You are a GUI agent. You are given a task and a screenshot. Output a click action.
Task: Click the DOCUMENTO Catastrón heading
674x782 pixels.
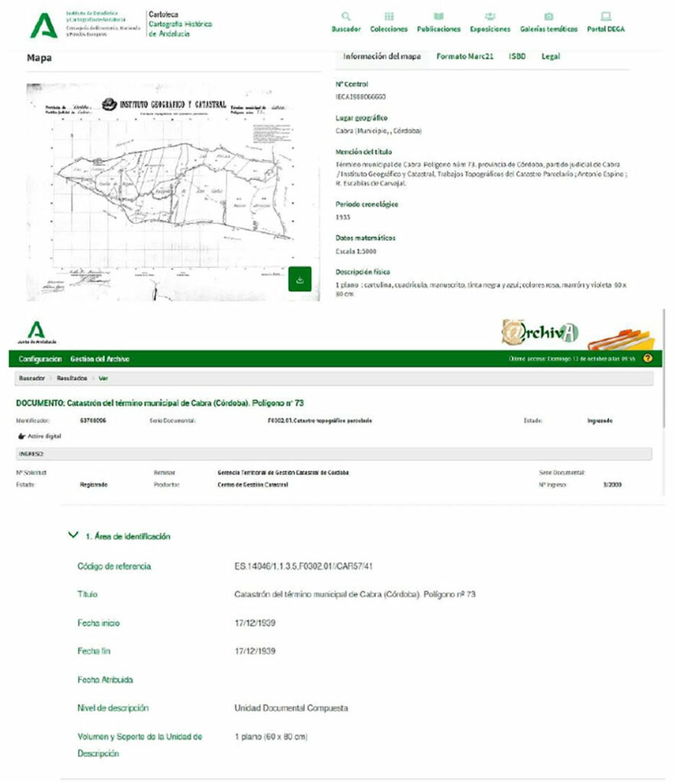click(x=160, y=403)
